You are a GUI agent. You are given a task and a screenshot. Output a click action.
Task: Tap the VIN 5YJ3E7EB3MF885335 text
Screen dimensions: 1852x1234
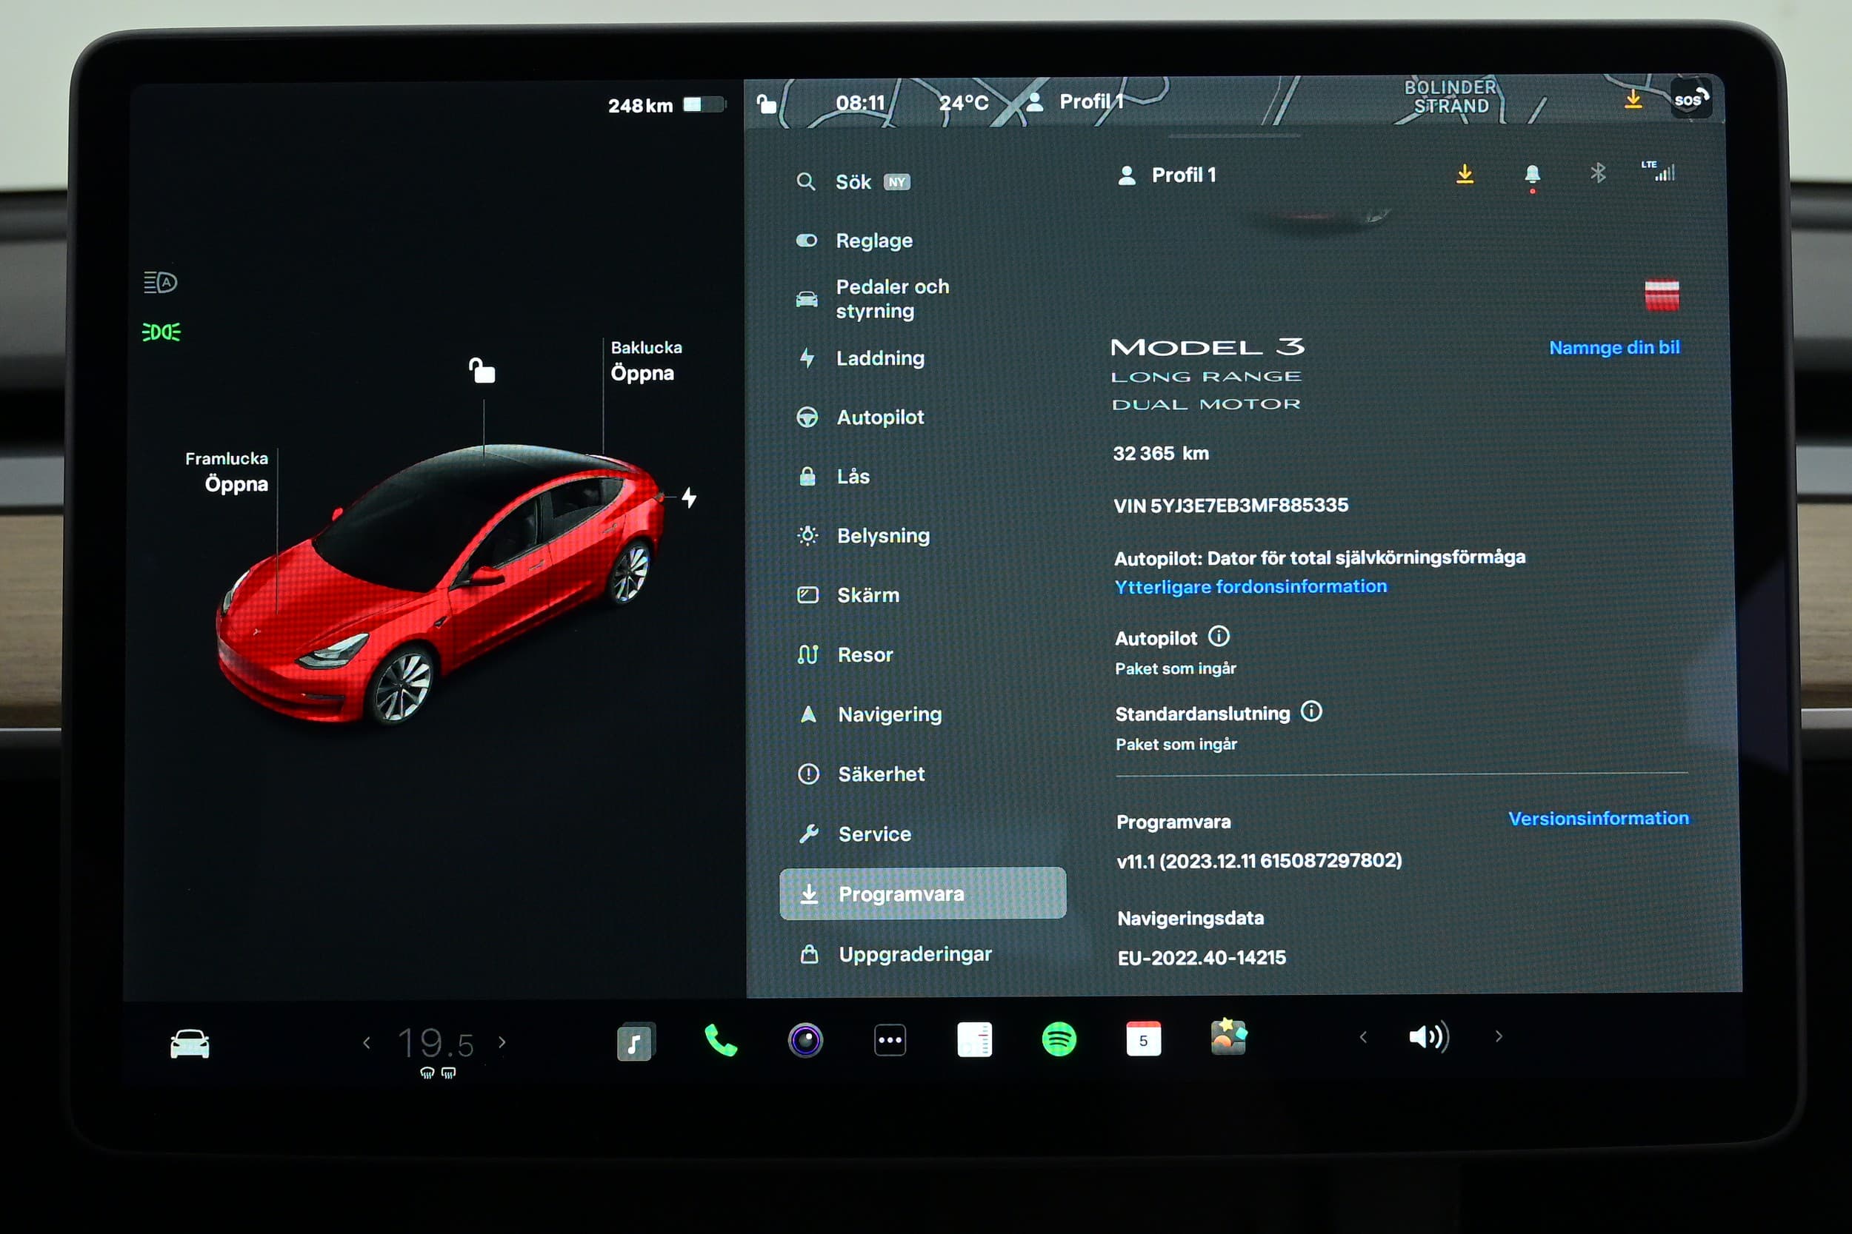click(1230, 506)
